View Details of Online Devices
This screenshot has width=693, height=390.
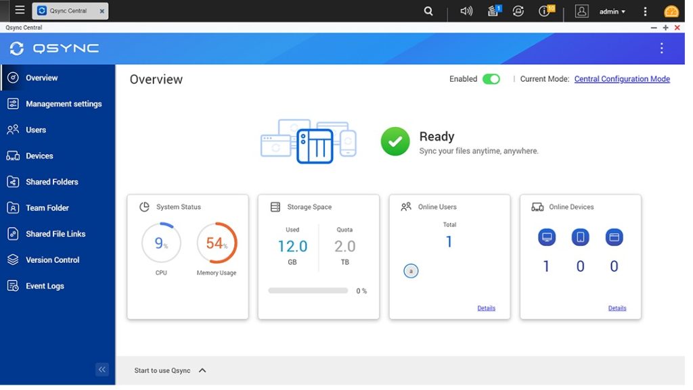617,308
